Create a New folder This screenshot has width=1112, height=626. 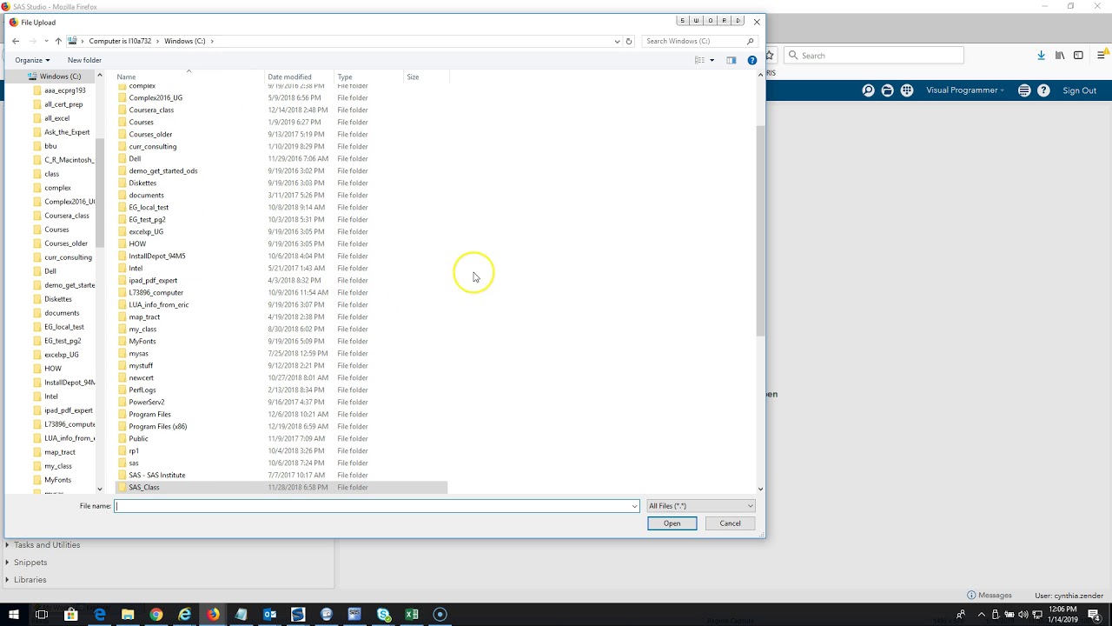[84, 60]
